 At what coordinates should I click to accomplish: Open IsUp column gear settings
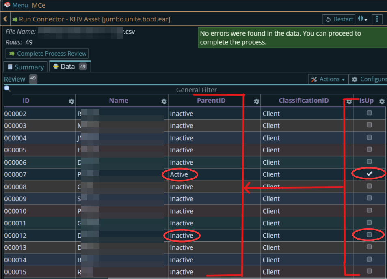382,101
